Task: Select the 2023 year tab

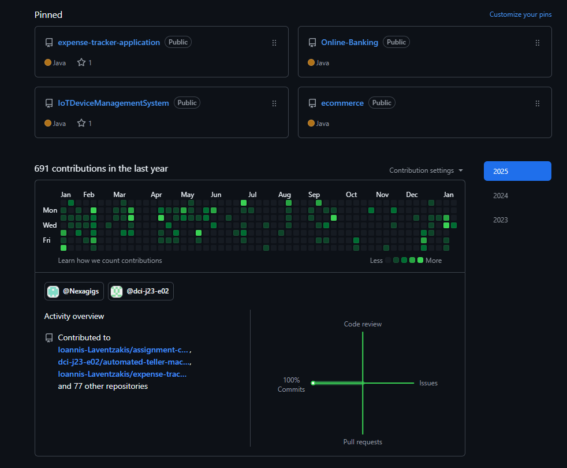Action: coord(501,220)
